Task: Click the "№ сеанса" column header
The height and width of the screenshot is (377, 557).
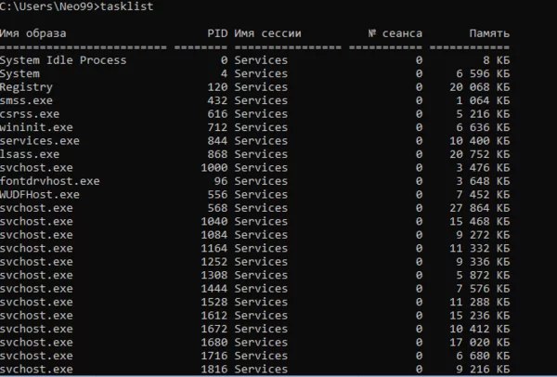Action: click(395, 33)
